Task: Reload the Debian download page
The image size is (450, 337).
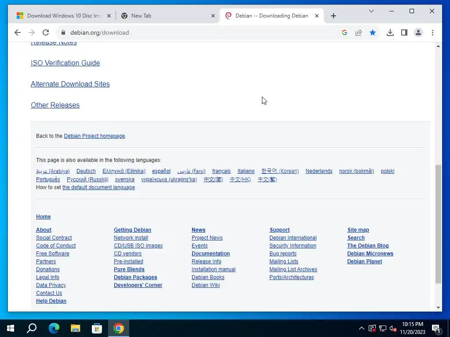Action: click(x=46, y=32)
